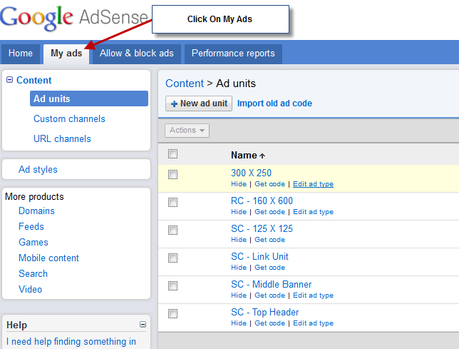Screen dimensions: 459x349
Task: Get code for SC - Link Unit
Action: click(269, 268)
